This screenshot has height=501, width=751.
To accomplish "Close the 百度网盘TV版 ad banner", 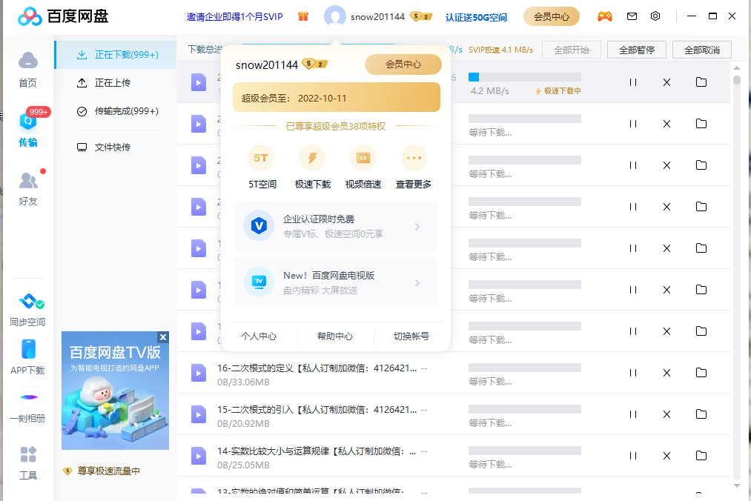I will coord(163,337).
